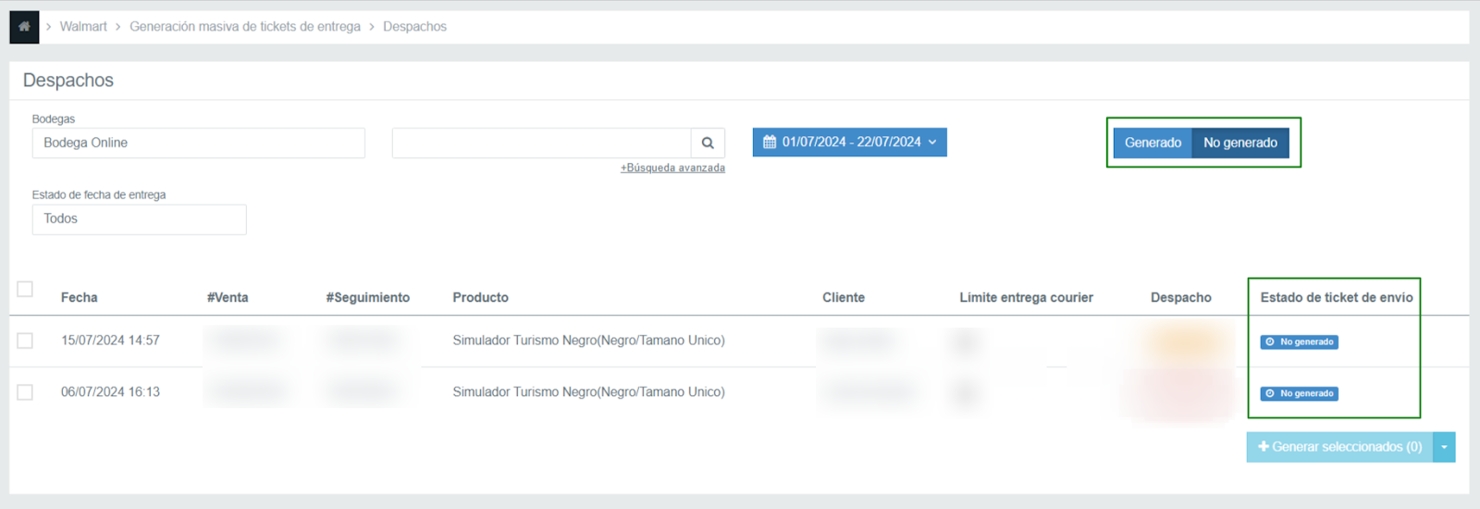Image resolution: width=1480 pixels, height=509 pixels.
Task: Tick the select-all checkbox in table header
Action: [x=25, y=289]
